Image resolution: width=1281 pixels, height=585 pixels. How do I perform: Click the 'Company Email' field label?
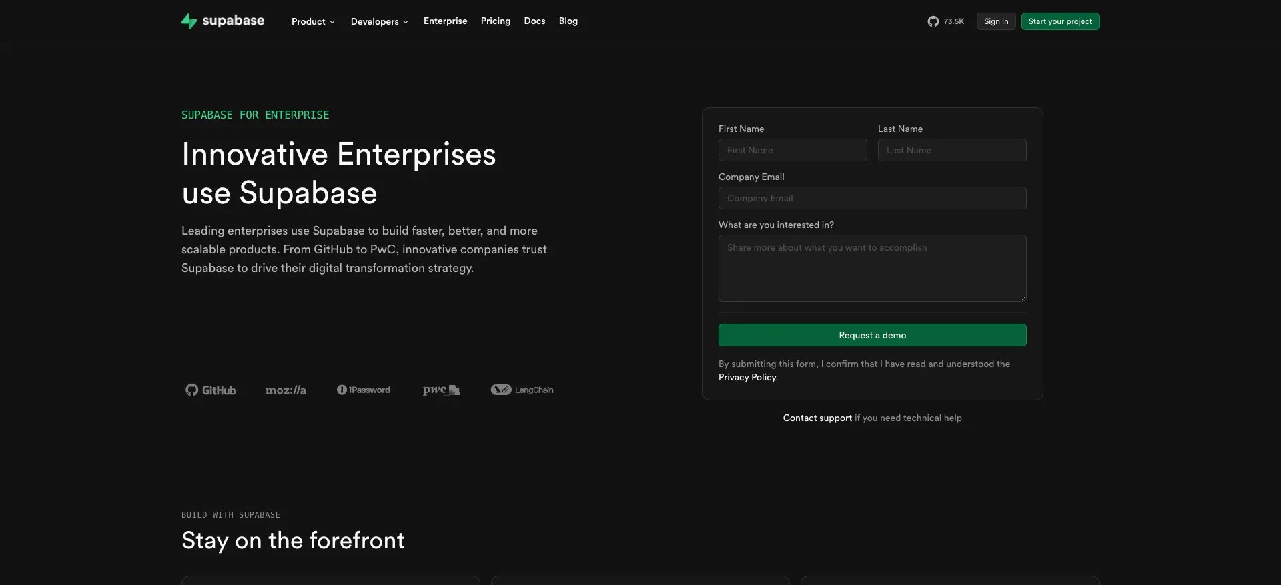click(x=751, y=177)
